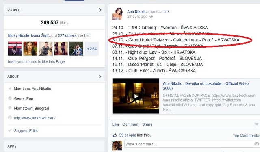Open the +224 more likers tile
Viewport: 260px width, 152px height.
coord(92,49)
